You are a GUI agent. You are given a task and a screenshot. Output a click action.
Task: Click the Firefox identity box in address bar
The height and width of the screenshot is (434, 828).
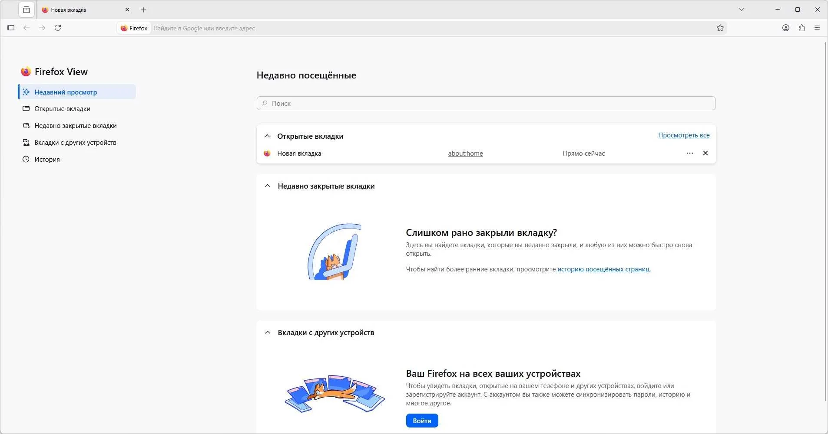click(x=134, y=28)
